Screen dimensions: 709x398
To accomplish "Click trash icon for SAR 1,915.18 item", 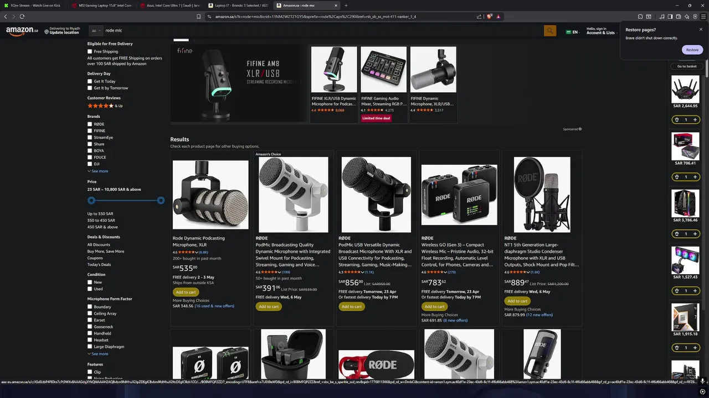I will coord(676,348).
